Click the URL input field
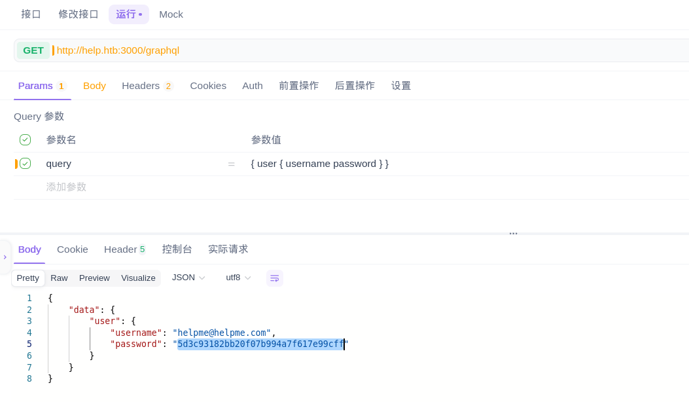Screen dimensions: 689x402 coord(327,50)
